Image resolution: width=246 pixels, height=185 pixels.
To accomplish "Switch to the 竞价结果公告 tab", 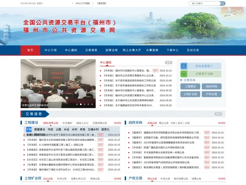I will click(181, 179).
